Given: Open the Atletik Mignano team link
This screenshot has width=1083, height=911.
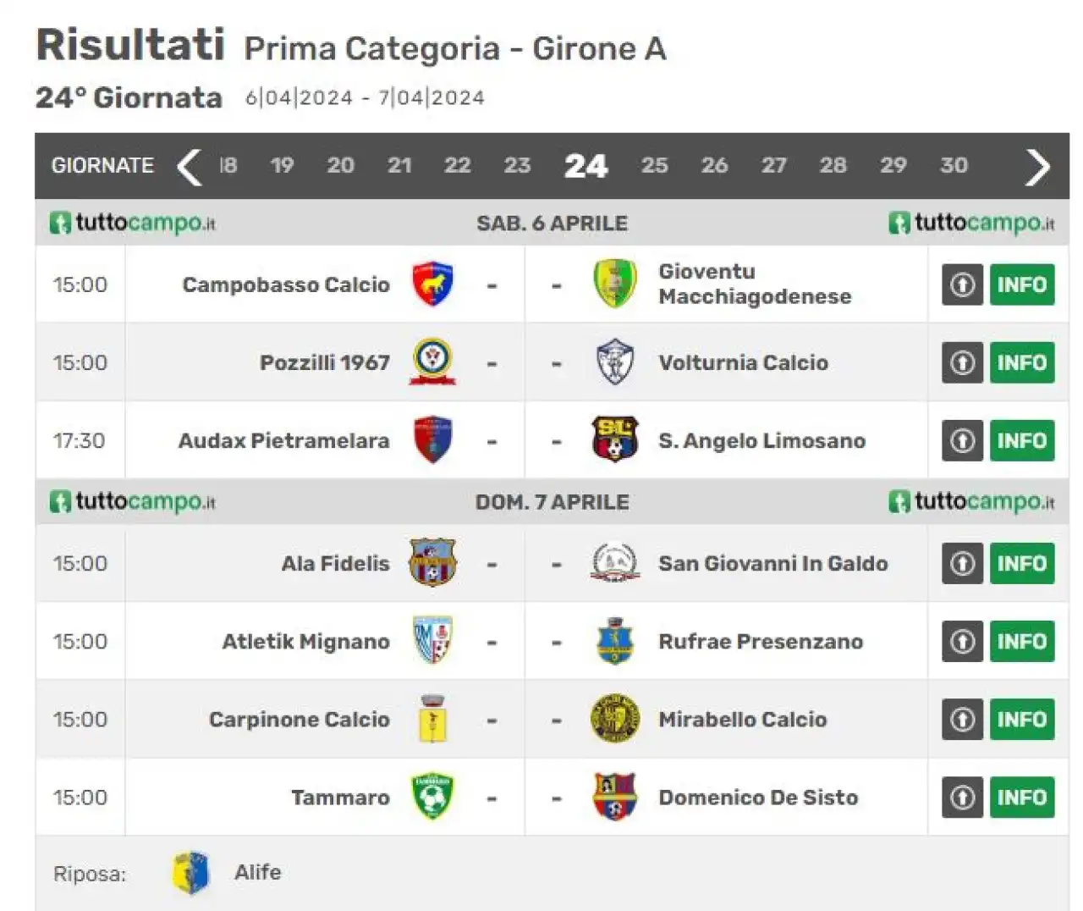Looking at the screenshot, I should point(305,642).
